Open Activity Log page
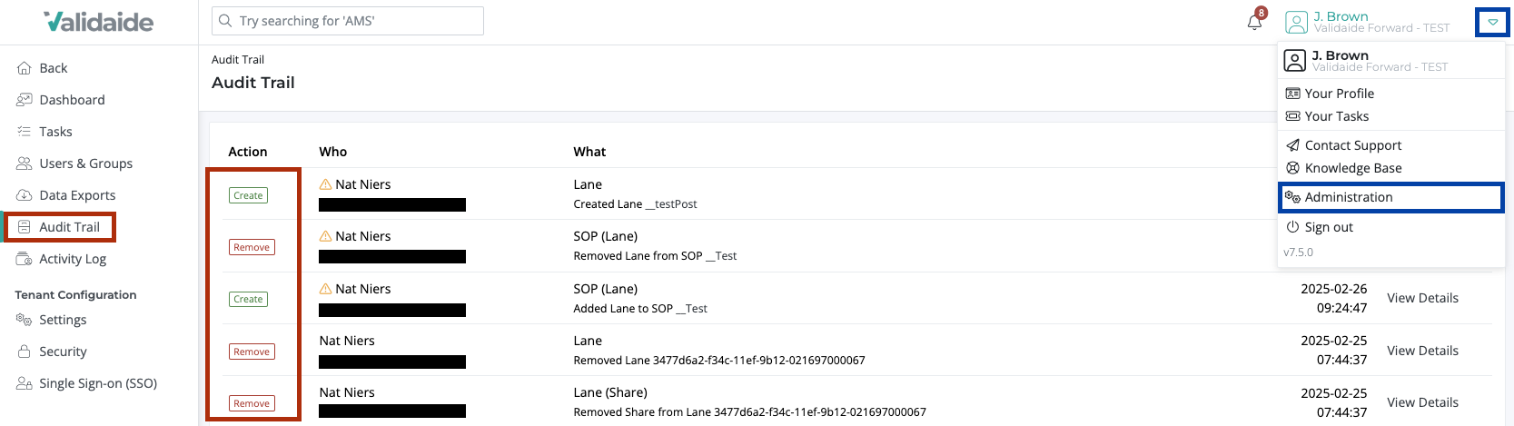 pyautogui.click(x=73, y=259)
